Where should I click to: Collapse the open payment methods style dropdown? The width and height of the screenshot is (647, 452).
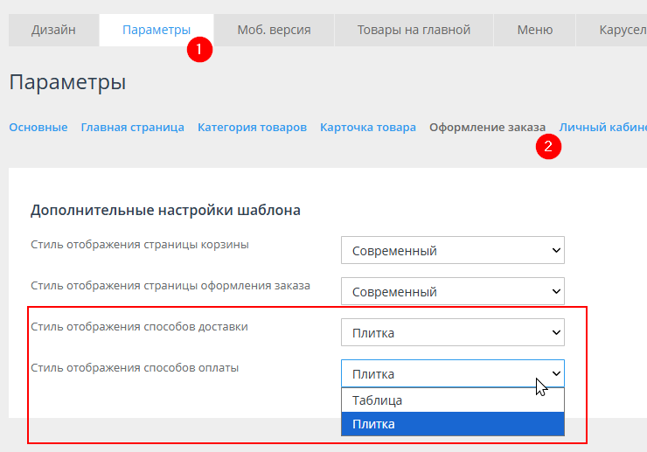[x=452, y=373]
